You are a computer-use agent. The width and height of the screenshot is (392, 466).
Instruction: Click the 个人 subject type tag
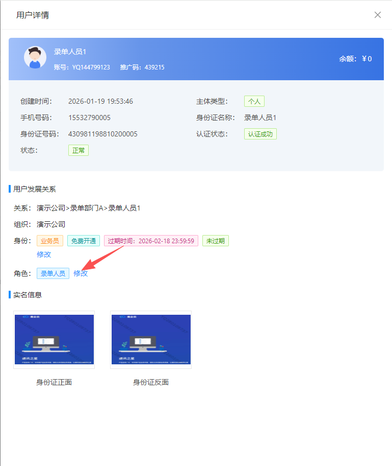pyautogui.click(x=254, y=101)
